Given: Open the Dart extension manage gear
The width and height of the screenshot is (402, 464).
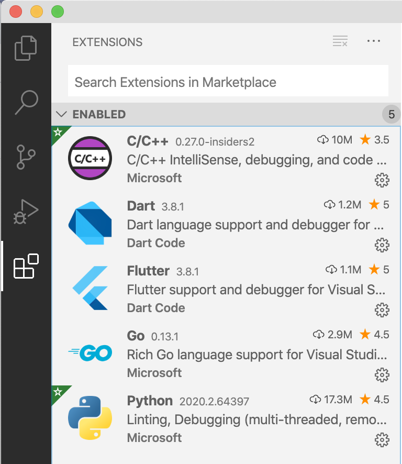Looking at the screenshot, I should point(382,245).
